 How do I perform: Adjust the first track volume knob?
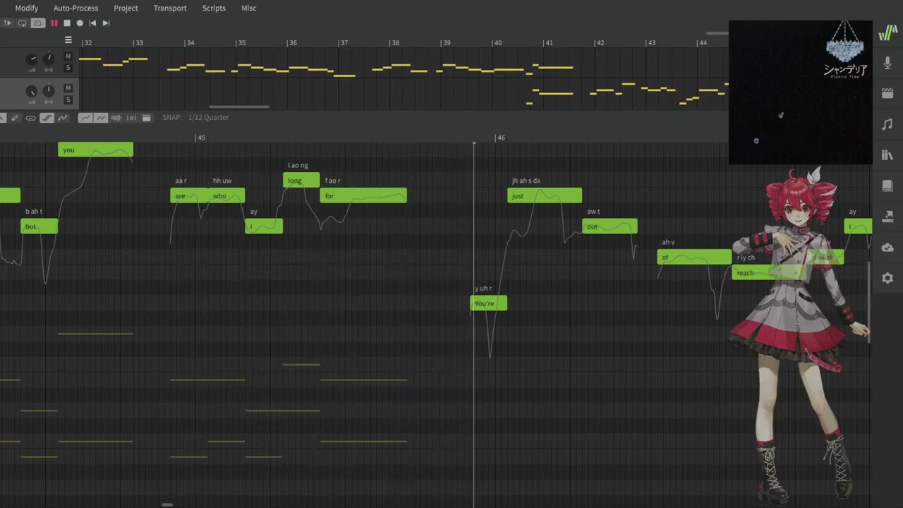[x=32, y=59]
